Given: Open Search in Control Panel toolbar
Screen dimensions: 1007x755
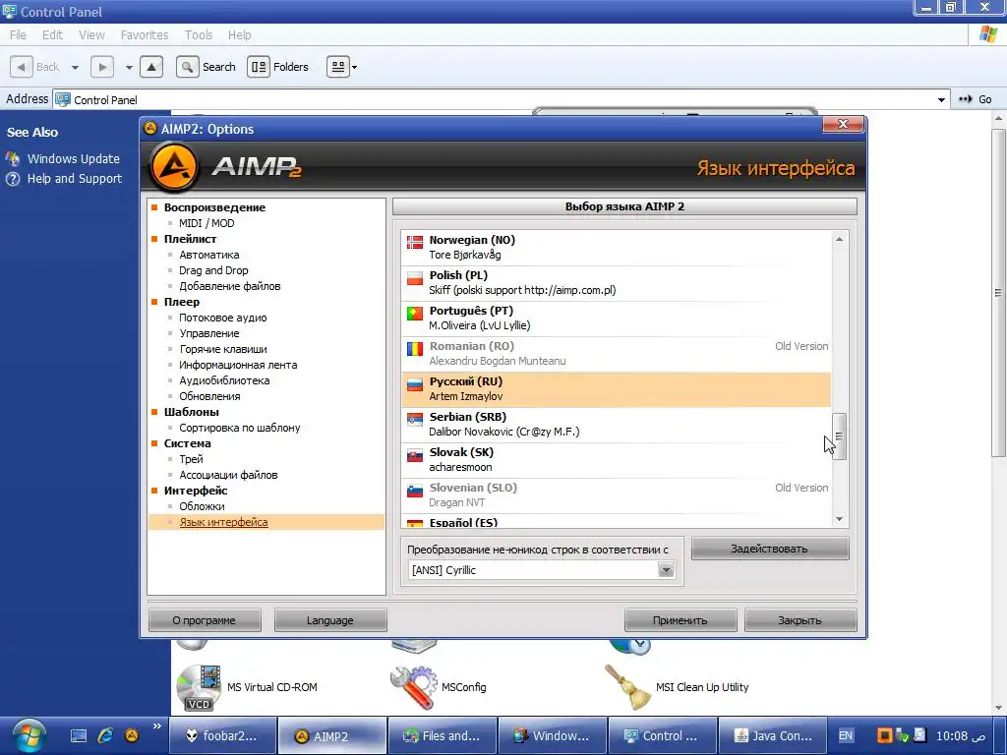Looking at the screenshot, I should tap(207, 67).
